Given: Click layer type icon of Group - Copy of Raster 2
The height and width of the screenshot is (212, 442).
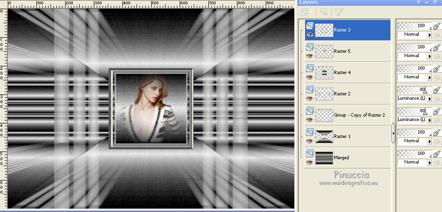Looking at the screenshot, I should coord(310,111).
